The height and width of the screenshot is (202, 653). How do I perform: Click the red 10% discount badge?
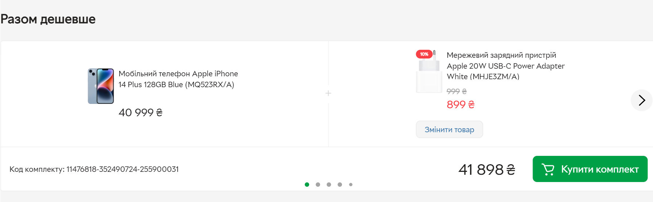[x=424, y=54]
